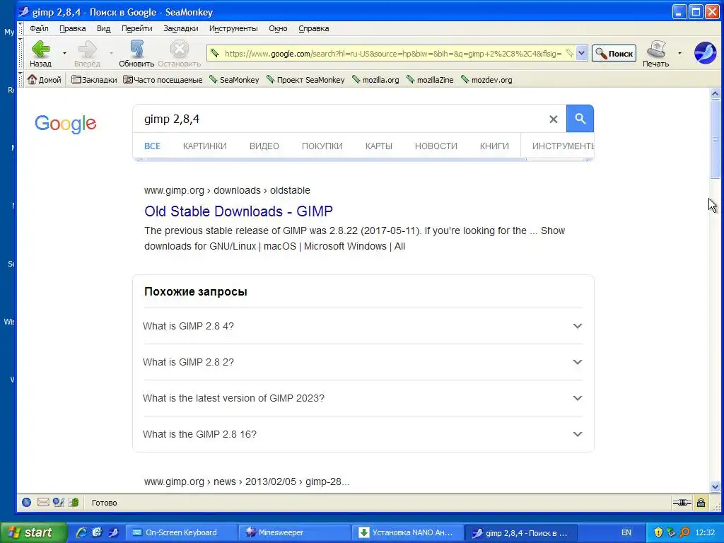Clear the Google search box with X
The width and height of the screenshot is (724, 543).
pos(553,119)
